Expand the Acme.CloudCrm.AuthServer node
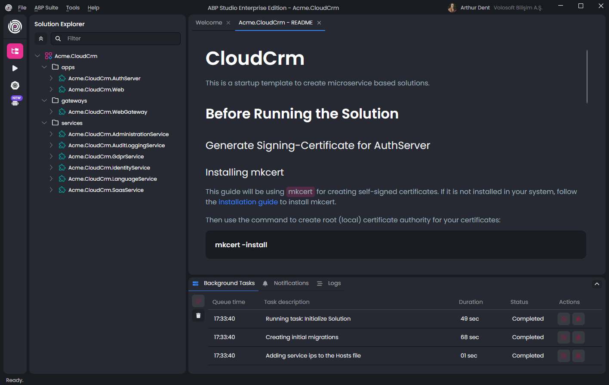609x385 pixels. pos(51,78)
